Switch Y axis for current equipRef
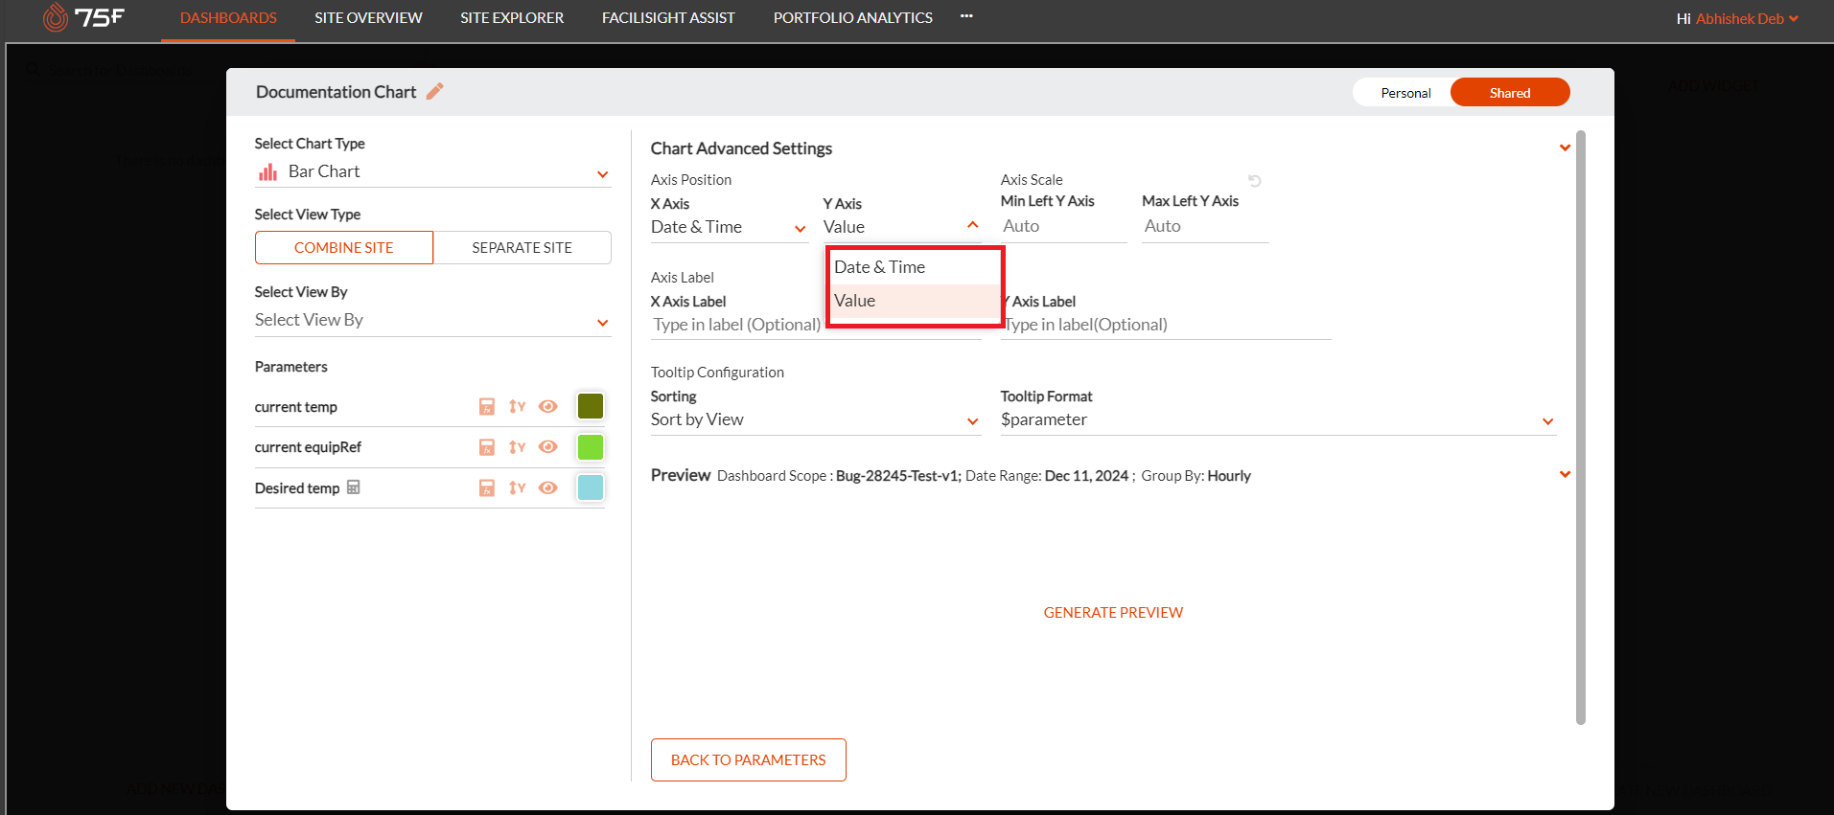Screen dimensions: 1834x815 (x=518, y=447)
